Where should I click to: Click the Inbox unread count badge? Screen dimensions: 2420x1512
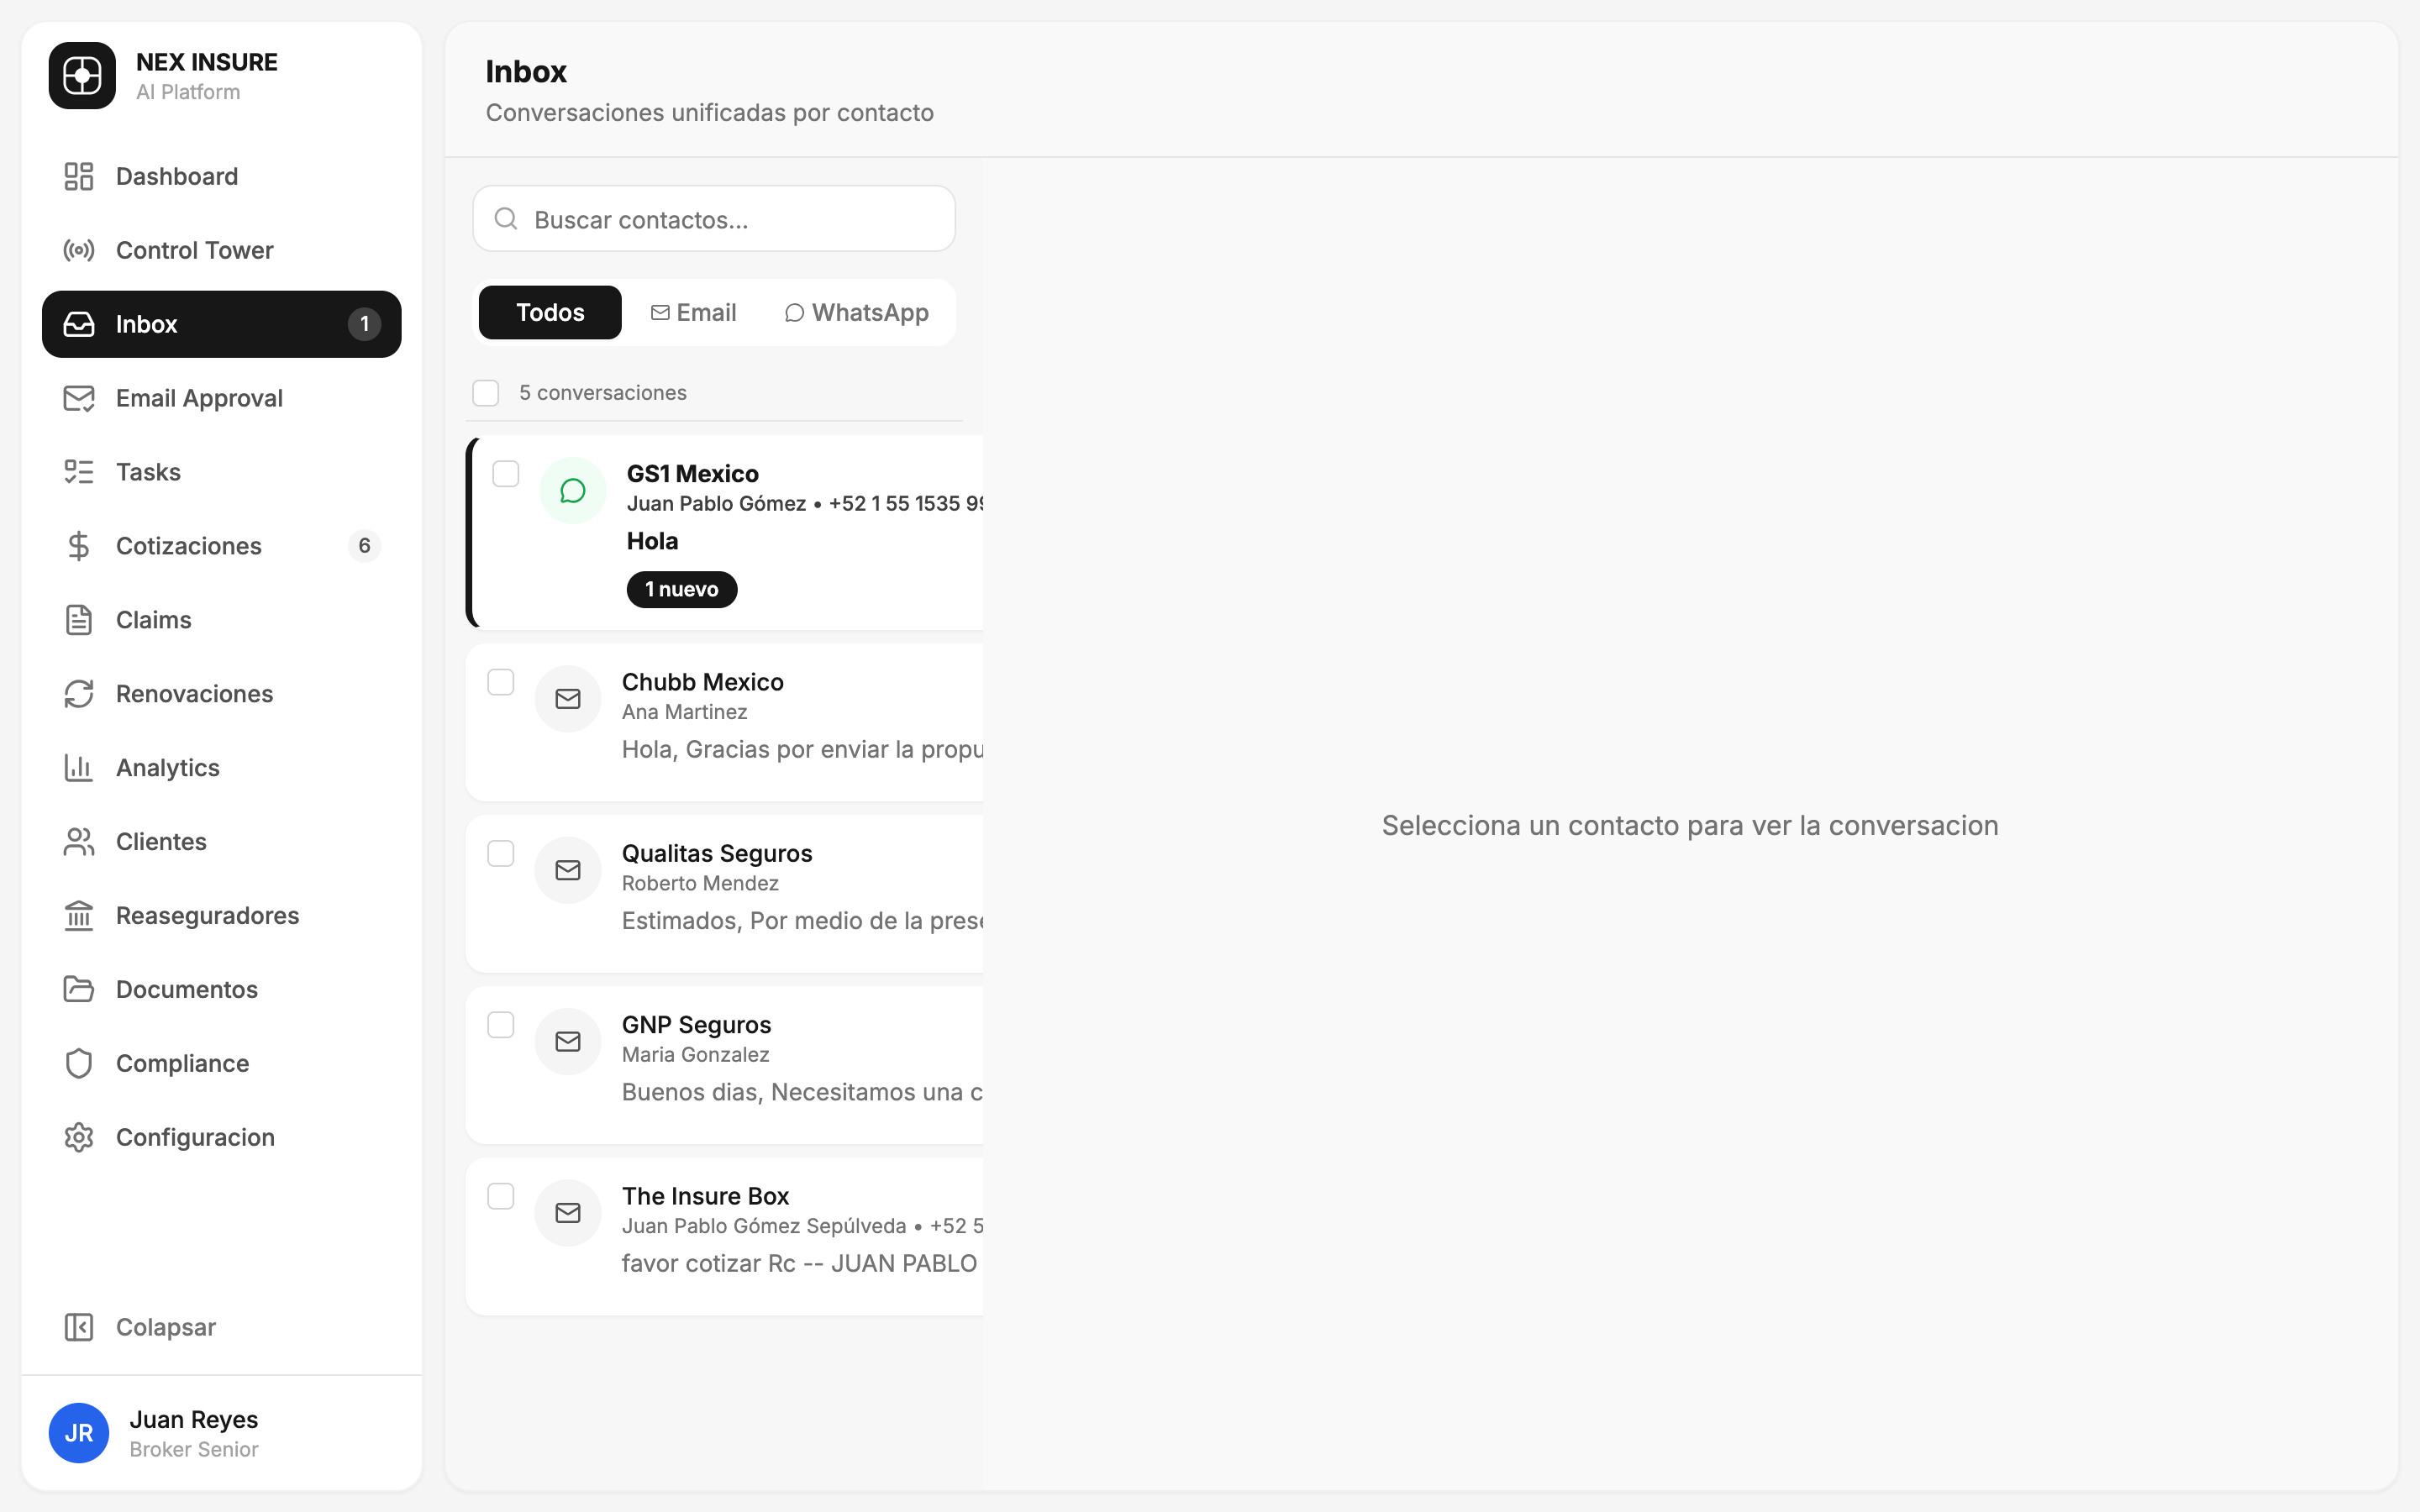364,323
